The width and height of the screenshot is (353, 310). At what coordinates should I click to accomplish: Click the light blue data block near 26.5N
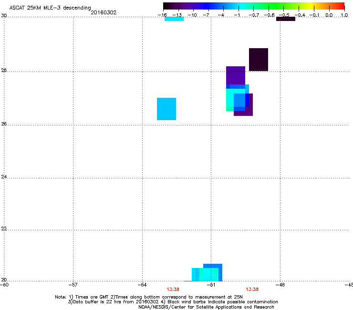coord(166,109)
